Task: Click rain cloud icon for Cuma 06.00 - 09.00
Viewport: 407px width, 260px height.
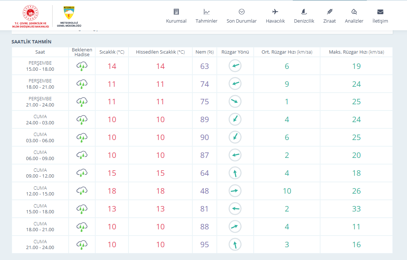Action: pos(82,155)
